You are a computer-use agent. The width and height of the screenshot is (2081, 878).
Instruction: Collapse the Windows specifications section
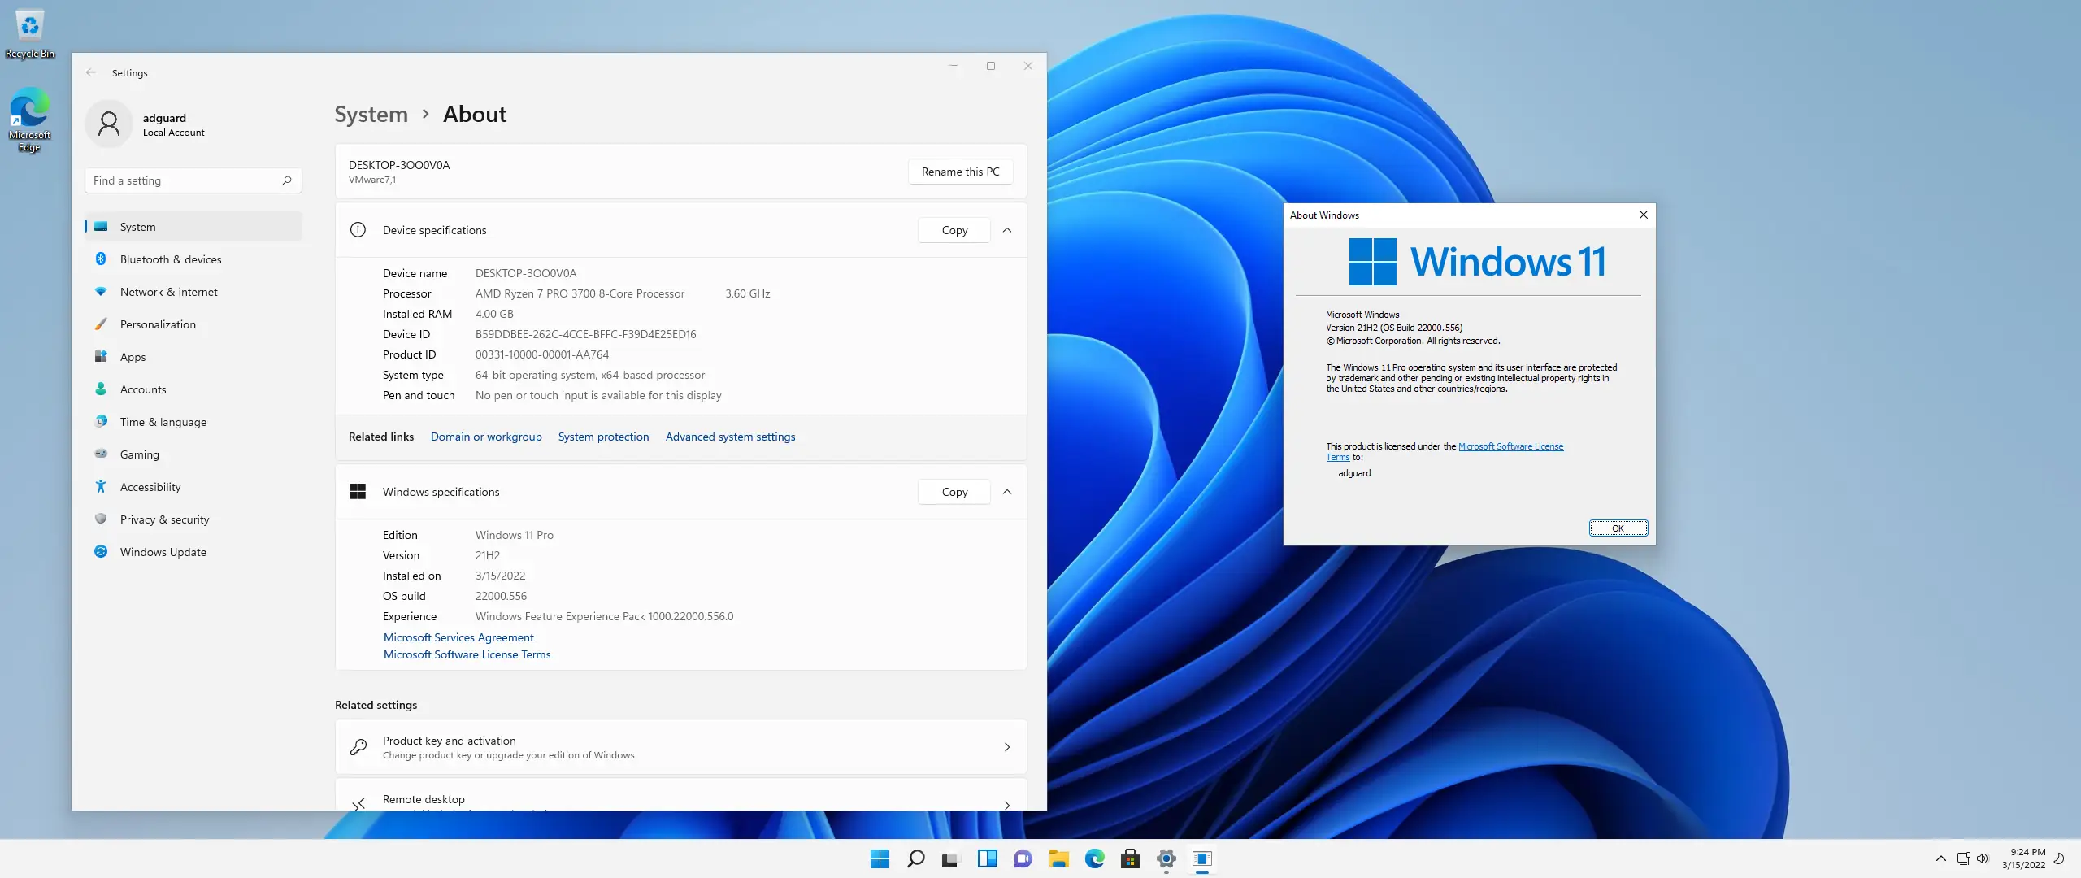(1007, 492)
